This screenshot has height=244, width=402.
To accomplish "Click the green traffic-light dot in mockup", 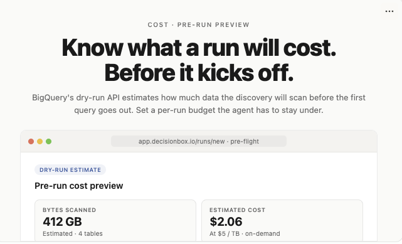I will 48,142.
